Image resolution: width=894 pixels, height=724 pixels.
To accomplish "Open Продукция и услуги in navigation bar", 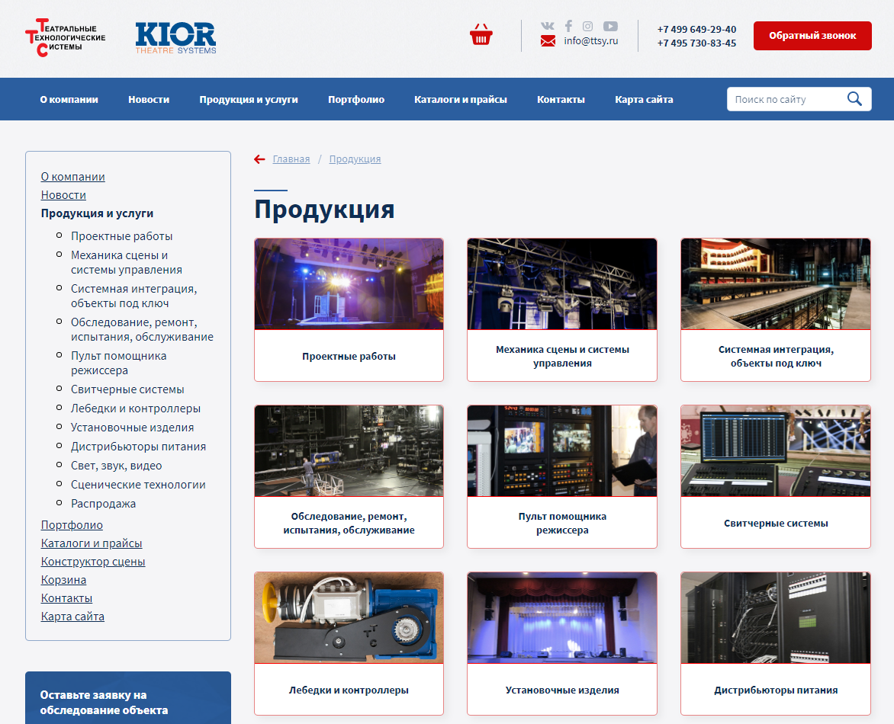I will tap(249, 99).
